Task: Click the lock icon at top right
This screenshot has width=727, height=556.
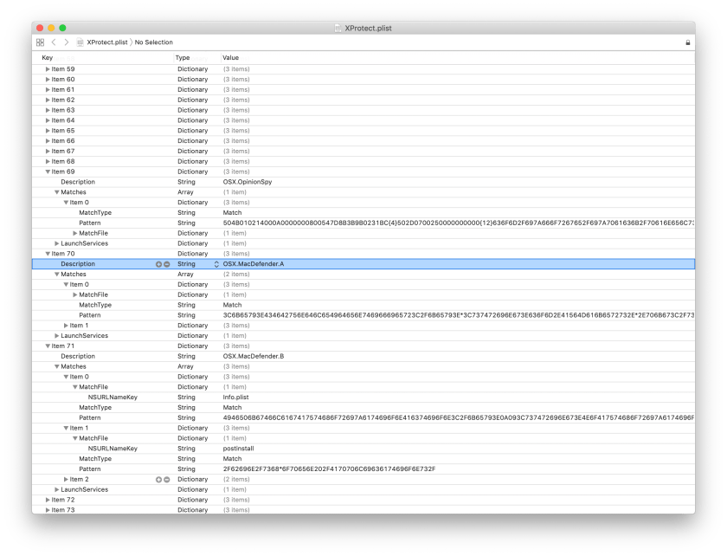Action: point(690,42)
